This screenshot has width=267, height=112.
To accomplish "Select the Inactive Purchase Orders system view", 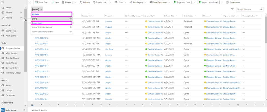I will coord(43,32).
